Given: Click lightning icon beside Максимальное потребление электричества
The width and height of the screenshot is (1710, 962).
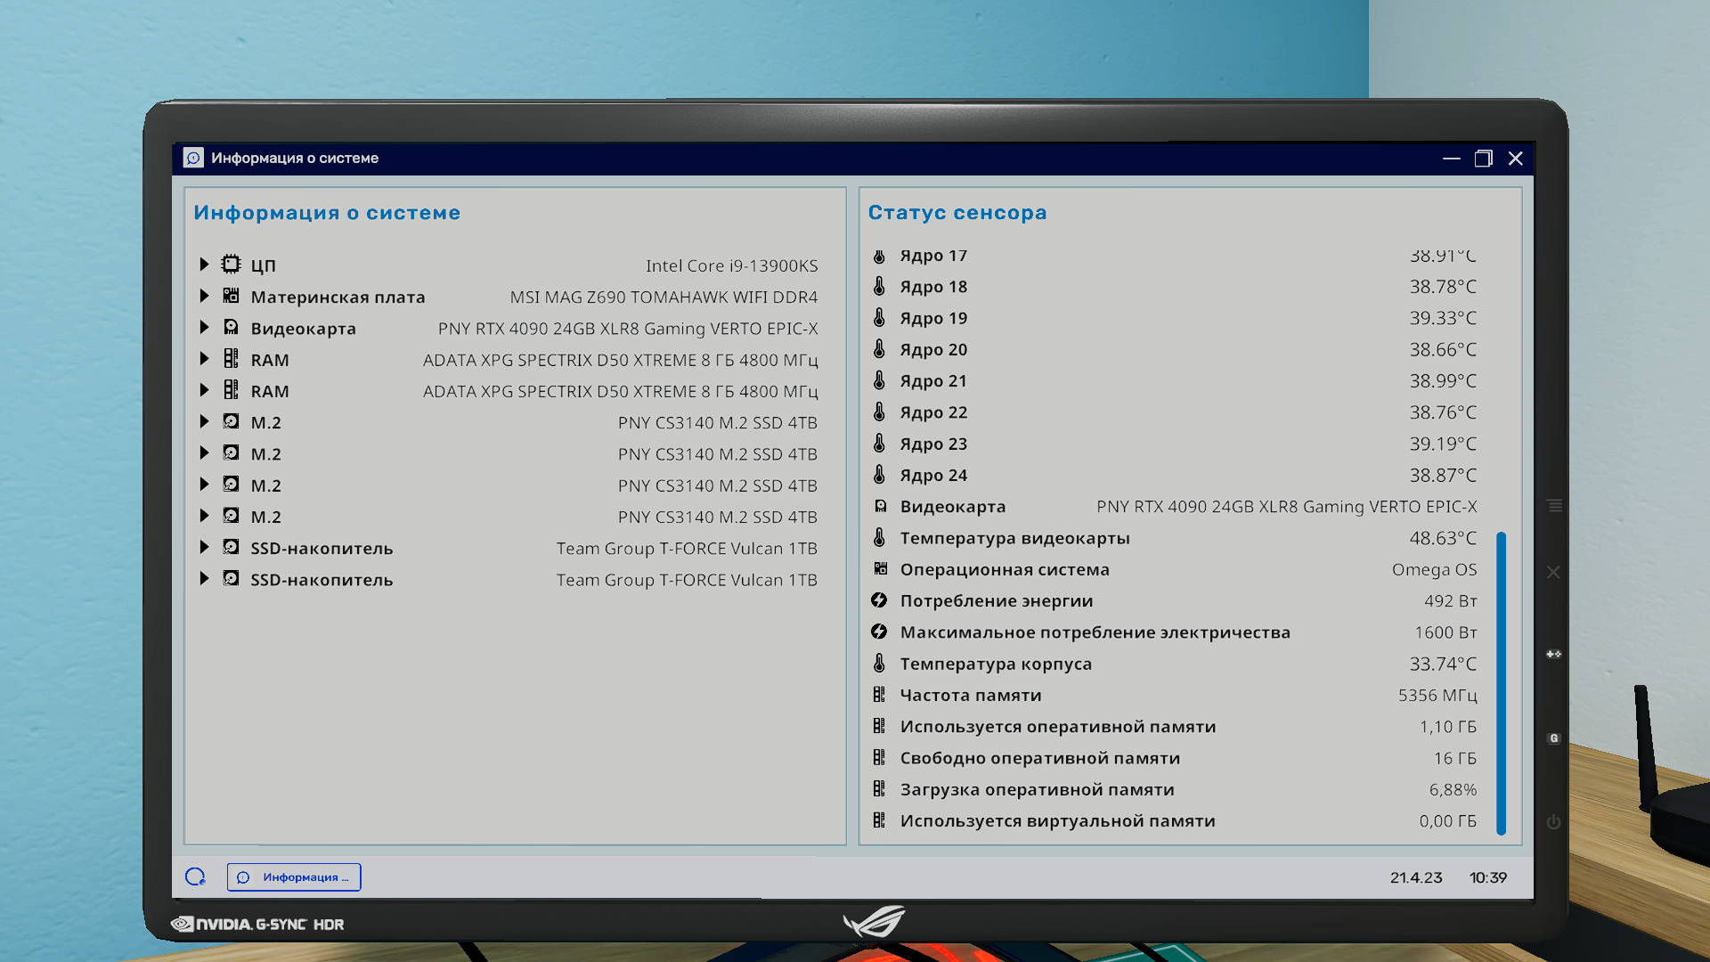Looking at the screenshot, I should (879, 632).
